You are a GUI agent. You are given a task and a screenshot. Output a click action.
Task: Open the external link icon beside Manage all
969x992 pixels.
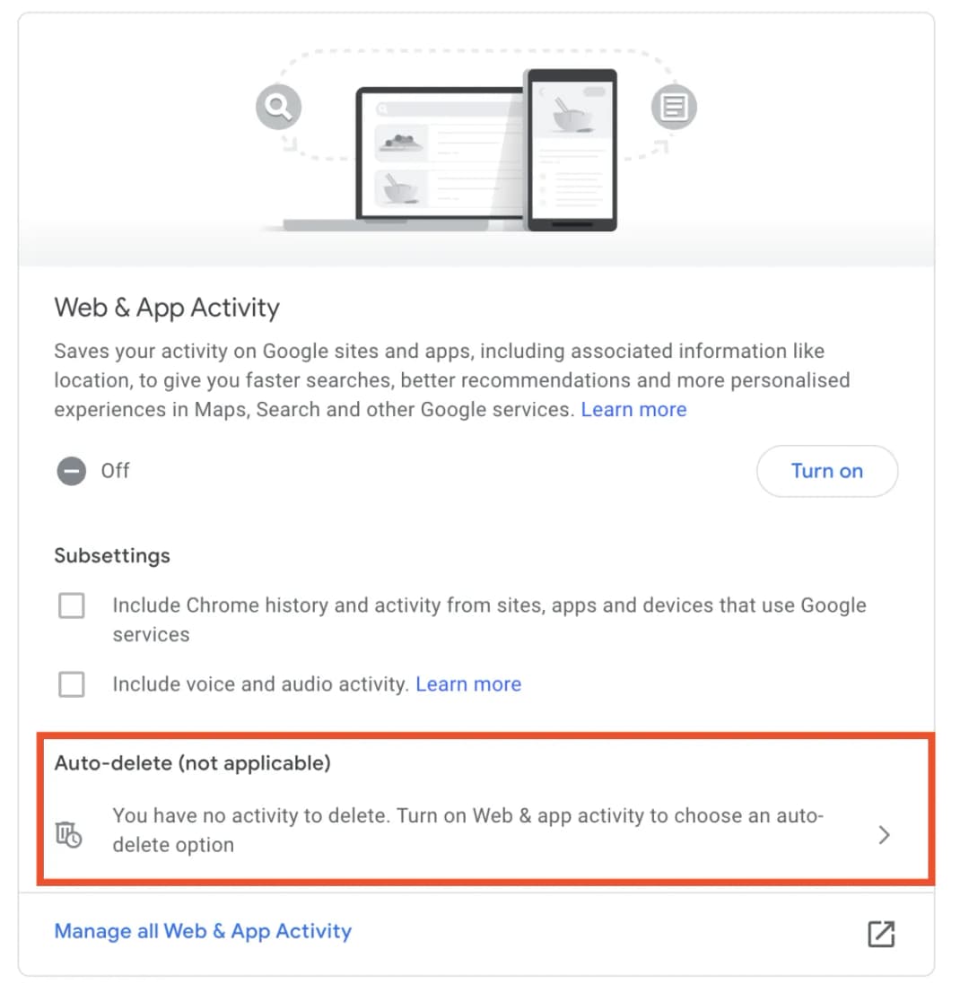coord(881,934)
